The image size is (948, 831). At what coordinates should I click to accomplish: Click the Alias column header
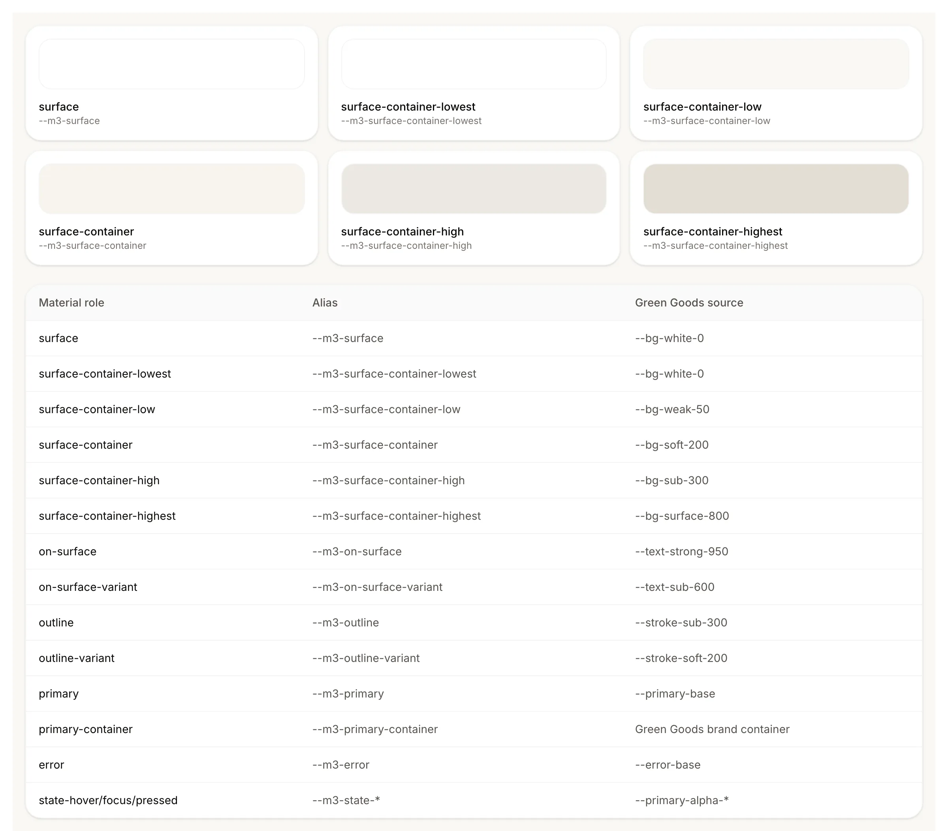point(325,303)
